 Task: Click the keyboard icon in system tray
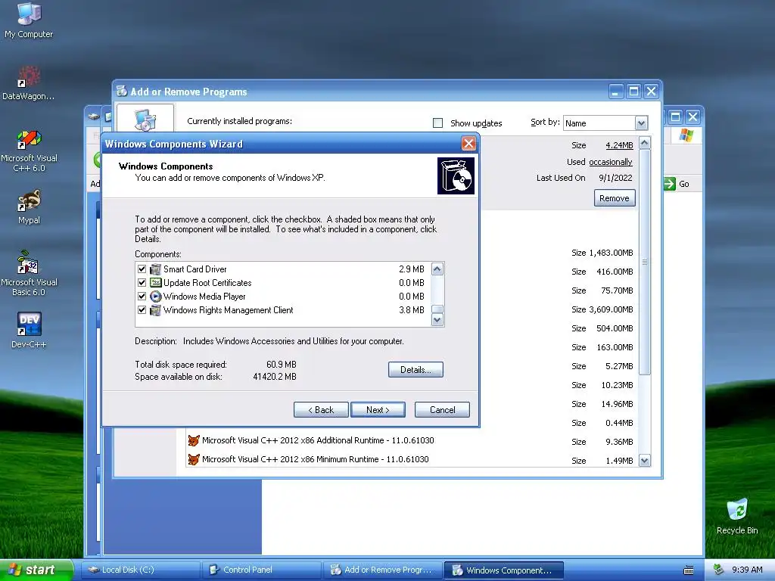click(688, 570)
